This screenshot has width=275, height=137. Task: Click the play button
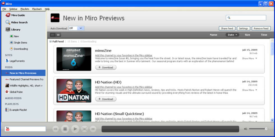(75, 129)
